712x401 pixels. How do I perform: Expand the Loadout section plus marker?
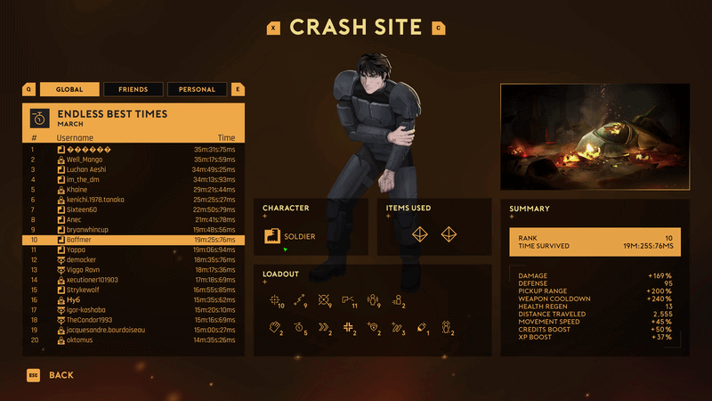click(x=264, y=282)
